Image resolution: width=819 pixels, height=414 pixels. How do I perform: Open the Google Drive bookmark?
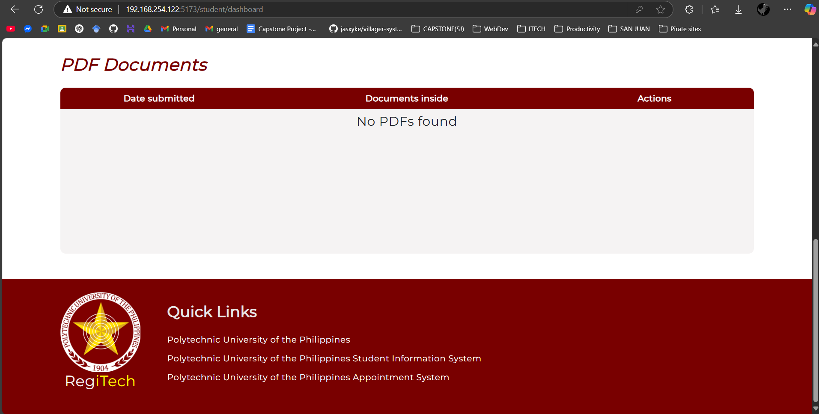coord(148,29)
